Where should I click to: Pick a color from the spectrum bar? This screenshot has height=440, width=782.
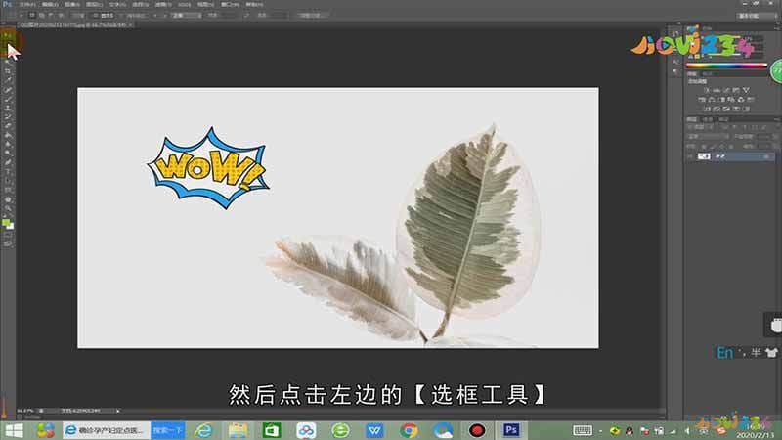coord(726,66)
